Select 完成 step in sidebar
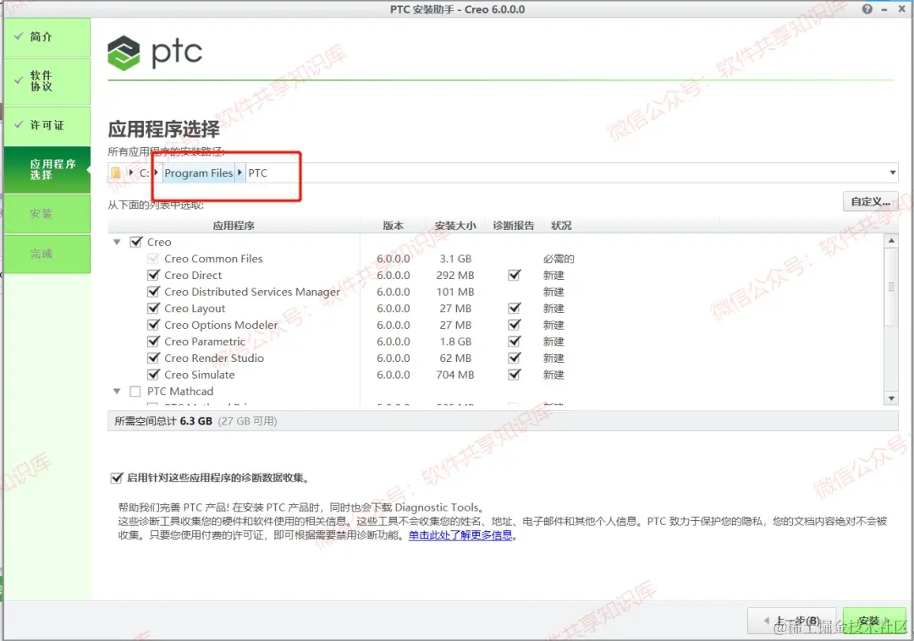Image resolution: width=914 pixels, height=641 pixels. click(47, 254)
